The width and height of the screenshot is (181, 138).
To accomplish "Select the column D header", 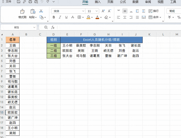I will 53,34.
